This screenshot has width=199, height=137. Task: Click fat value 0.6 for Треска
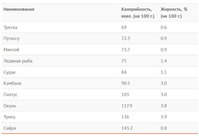[164, 27]
